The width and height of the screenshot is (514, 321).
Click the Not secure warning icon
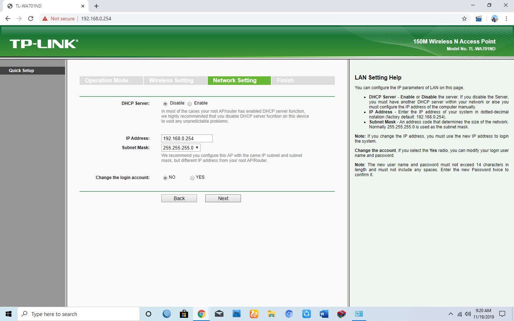(x=45, y=19)
